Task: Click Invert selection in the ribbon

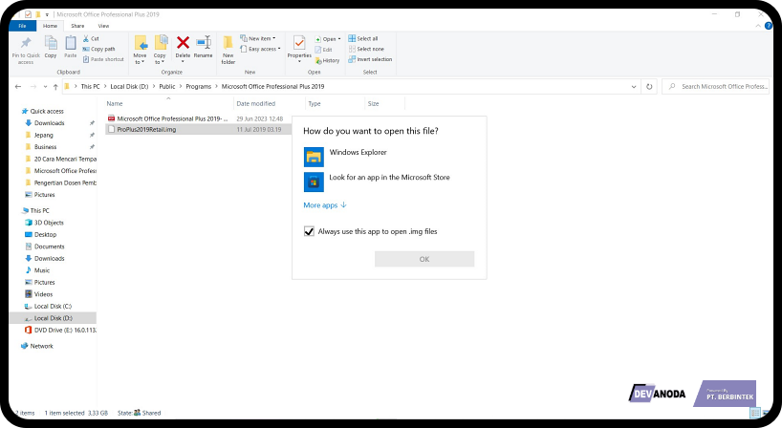Action: click(370, 59)
